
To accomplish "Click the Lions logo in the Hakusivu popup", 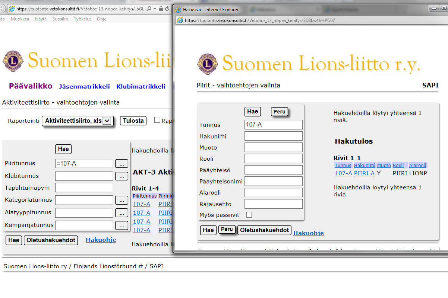I will (208, 64).
